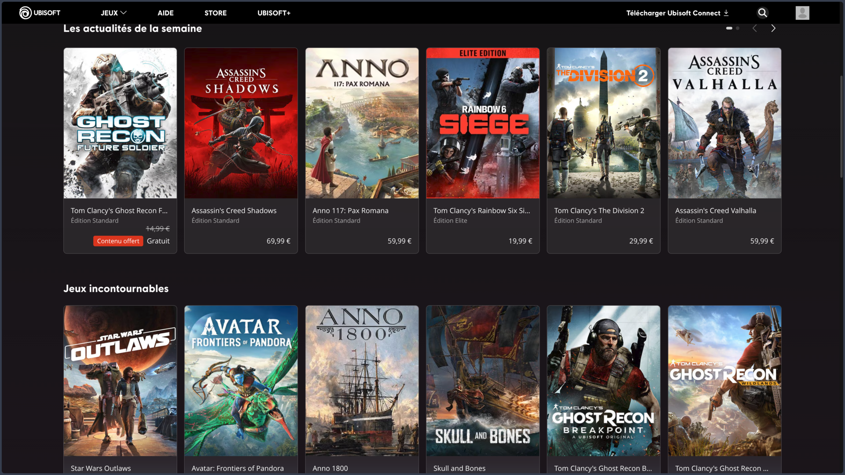Image resolution: width=845 pixels, height=475 pixels.
Task: Open Anno 1800 cover art
Action: point(362,381)
